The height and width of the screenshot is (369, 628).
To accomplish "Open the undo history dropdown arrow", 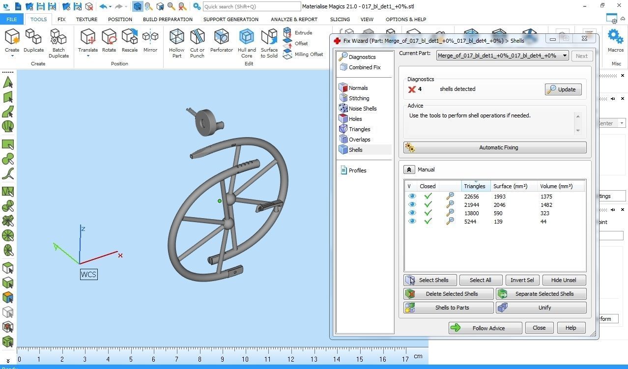I will pyautogui.click(x=110, y=7).
